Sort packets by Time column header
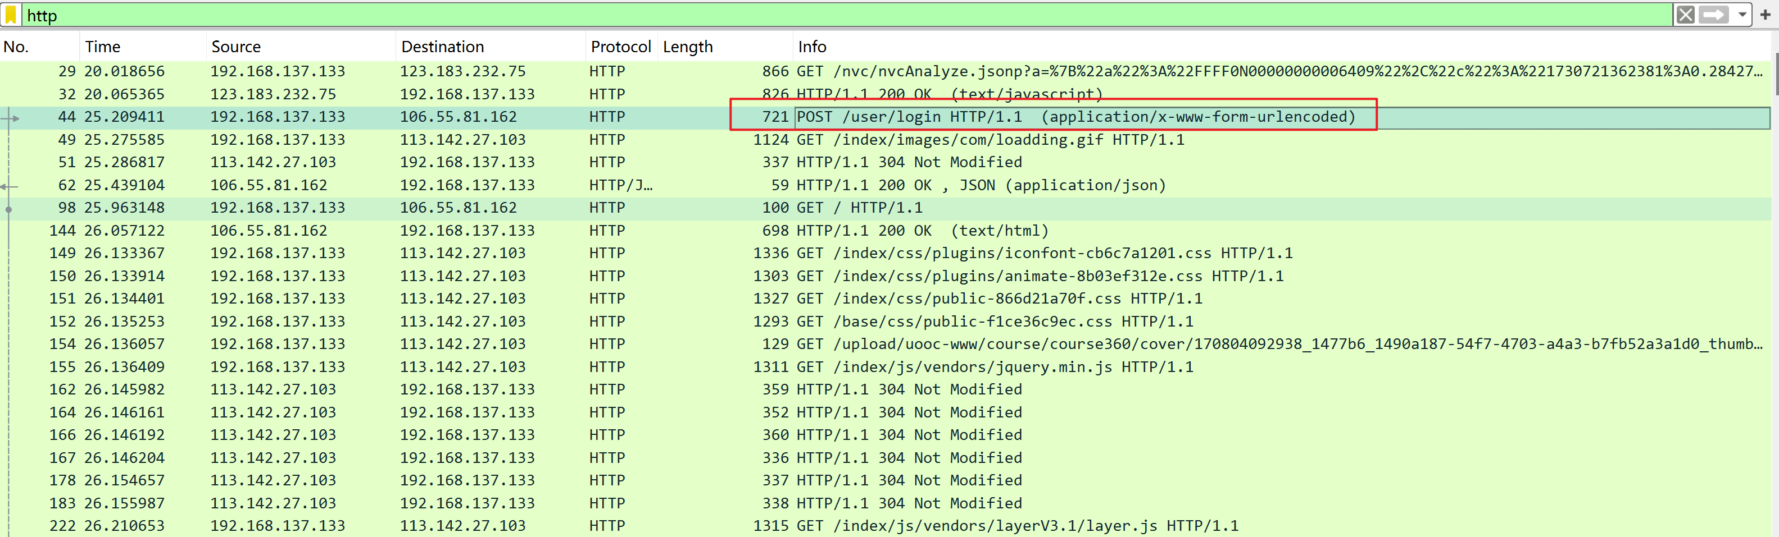1779x537 pixels. coord(143,46)
